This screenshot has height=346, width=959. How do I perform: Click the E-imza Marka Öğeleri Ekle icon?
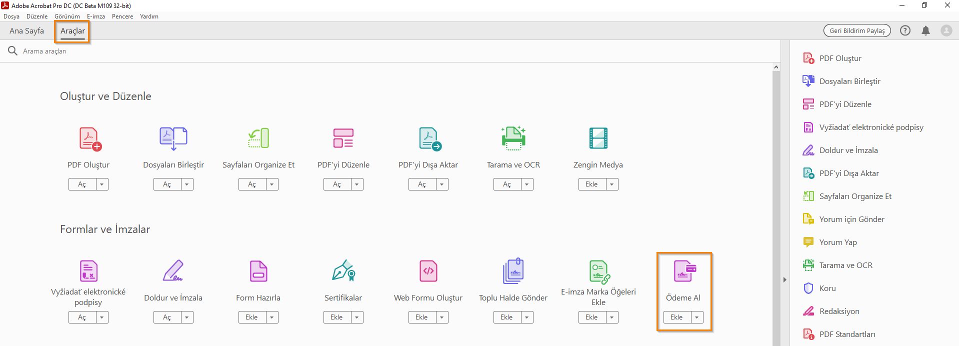tap(599, 271)
